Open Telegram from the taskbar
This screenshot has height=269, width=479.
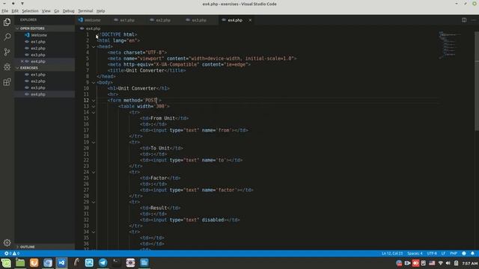tap(103, 262)
